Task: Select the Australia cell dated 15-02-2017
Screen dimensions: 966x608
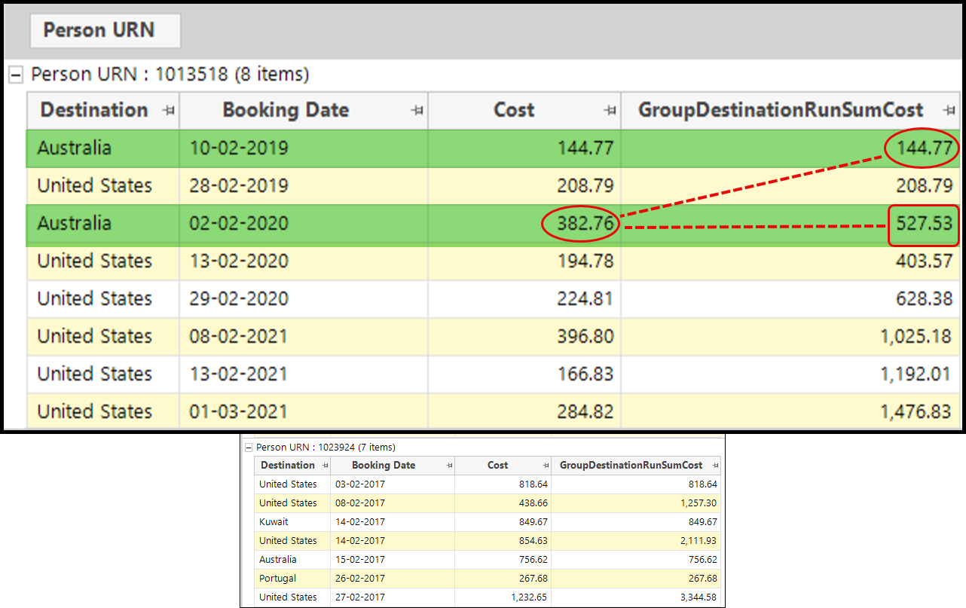Action: [292, 560]
